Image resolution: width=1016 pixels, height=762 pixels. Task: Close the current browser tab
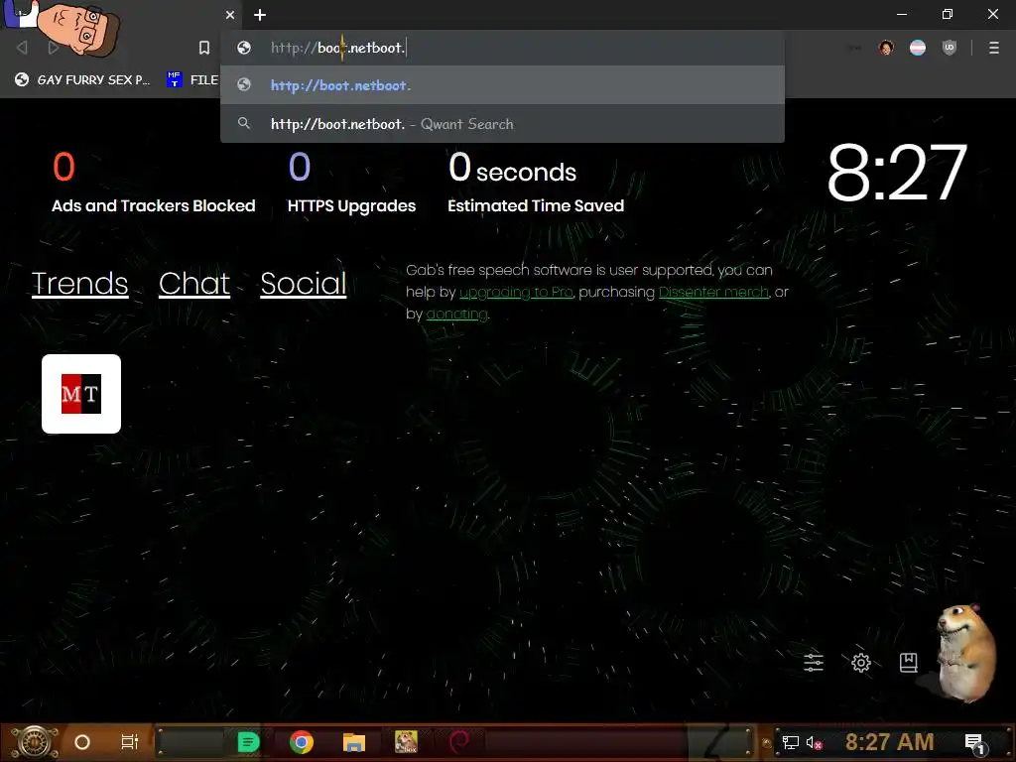[230, 15]
